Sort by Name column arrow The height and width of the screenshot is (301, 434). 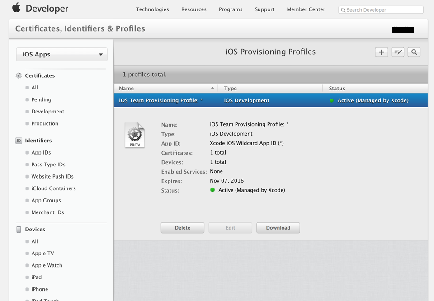point(212,88)
